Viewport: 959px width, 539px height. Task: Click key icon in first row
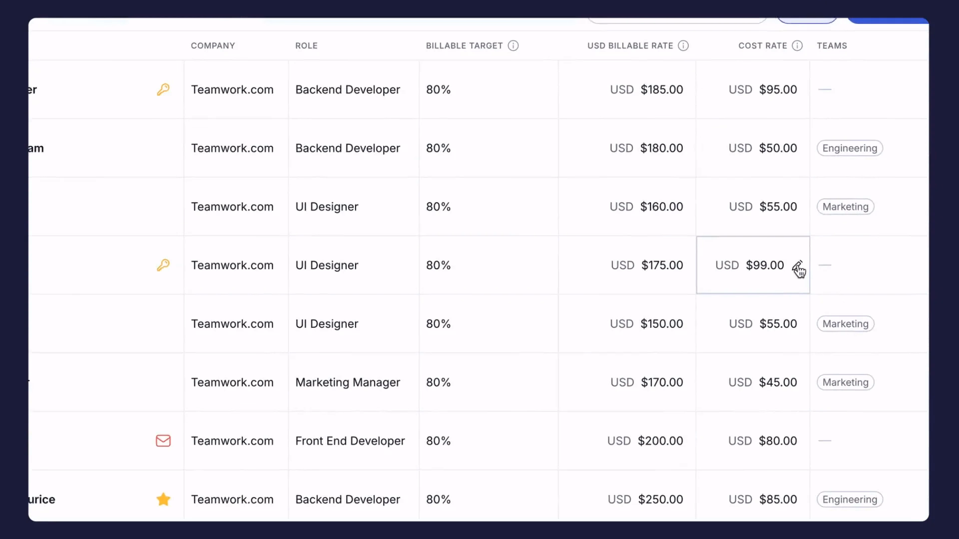pos(163,89)
